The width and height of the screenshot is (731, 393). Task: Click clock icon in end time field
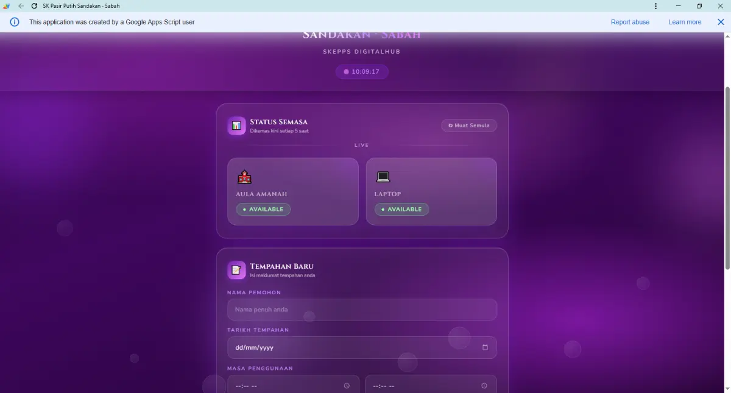coord(484,386)
